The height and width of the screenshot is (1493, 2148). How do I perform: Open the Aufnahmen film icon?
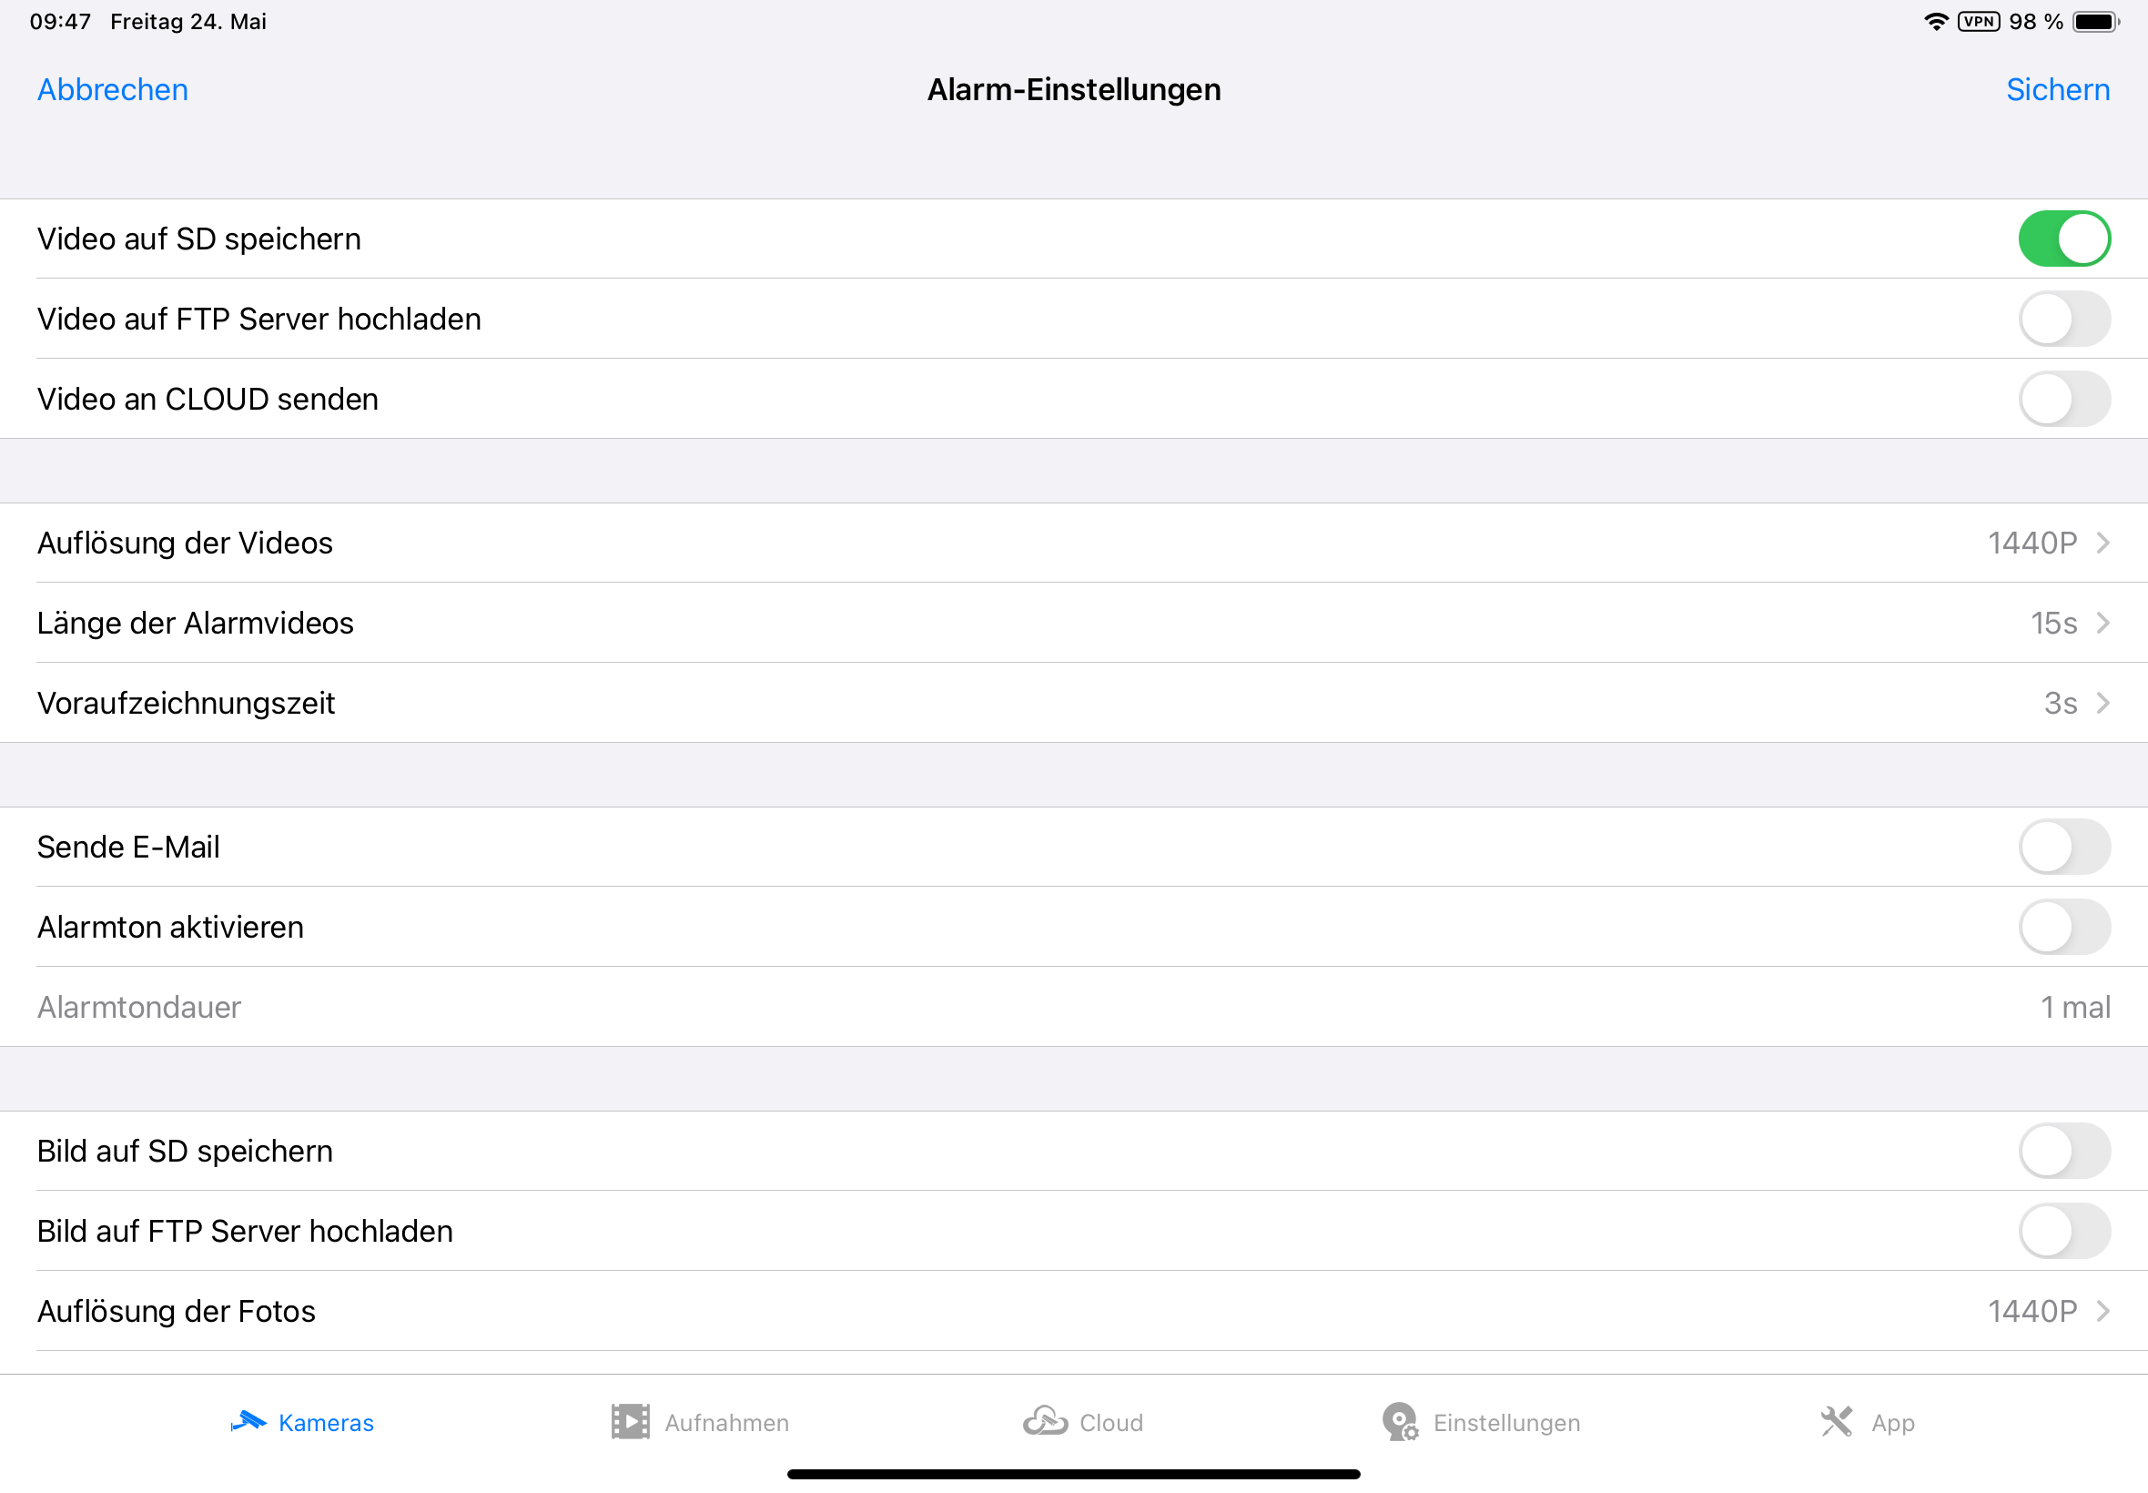coord(630,1422)
